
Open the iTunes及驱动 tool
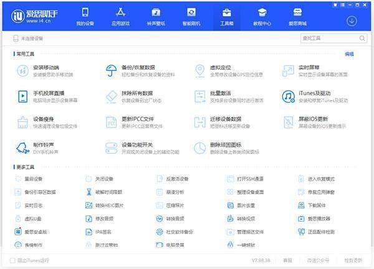click(x=288, y=96)
